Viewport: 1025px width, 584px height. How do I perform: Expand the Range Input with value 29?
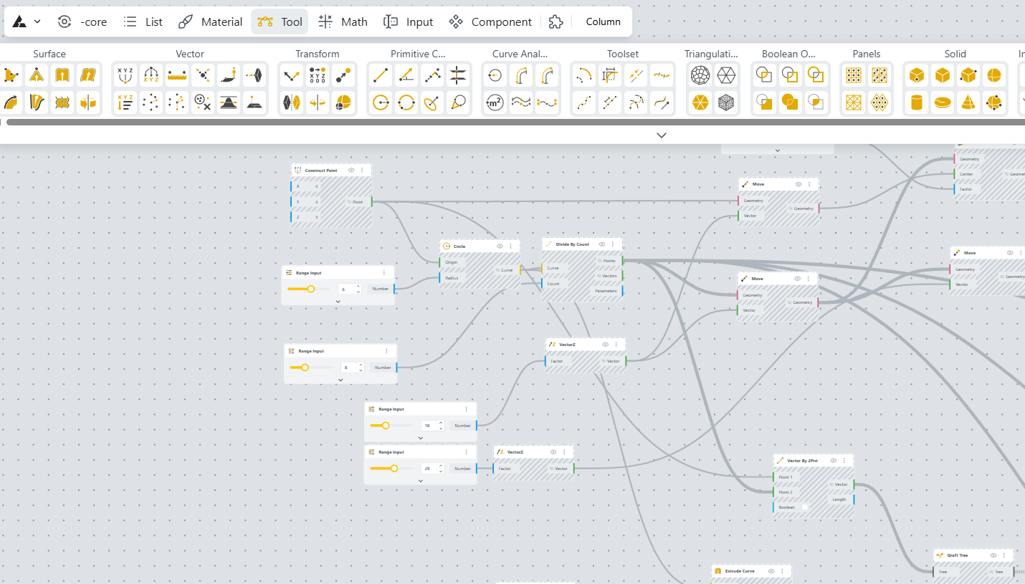tap(421, 480)
